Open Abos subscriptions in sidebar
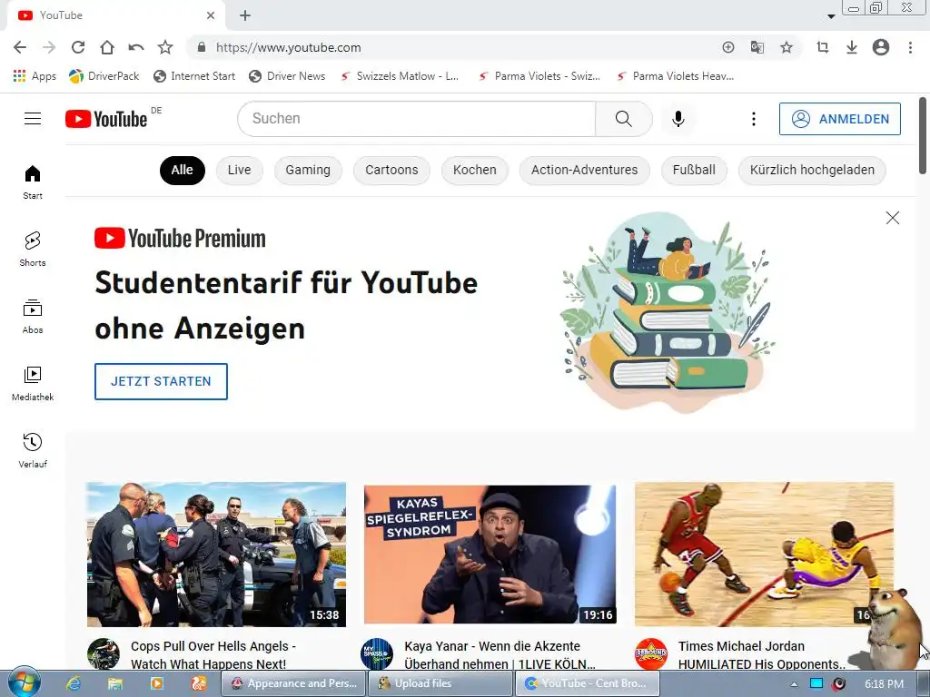The width and height of the screenshot is (930, 697). click(x=33, y=317)
